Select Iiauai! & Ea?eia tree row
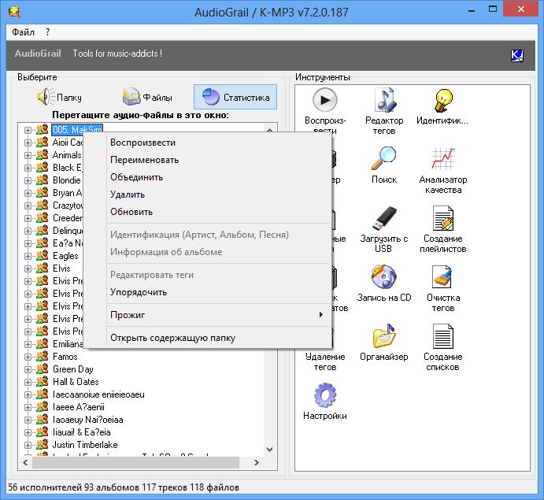544x500 pixels. (82, 432)
